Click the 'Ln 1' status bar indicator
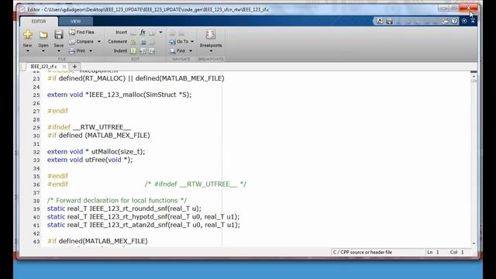 pos(433,252)
